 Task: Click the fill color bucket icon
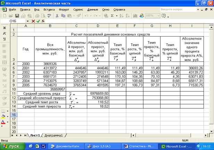[x=3, y=116]
